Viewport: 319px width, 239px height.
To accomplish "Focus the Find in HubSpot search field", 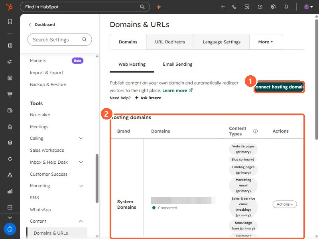I will click(x=85, y=7).
